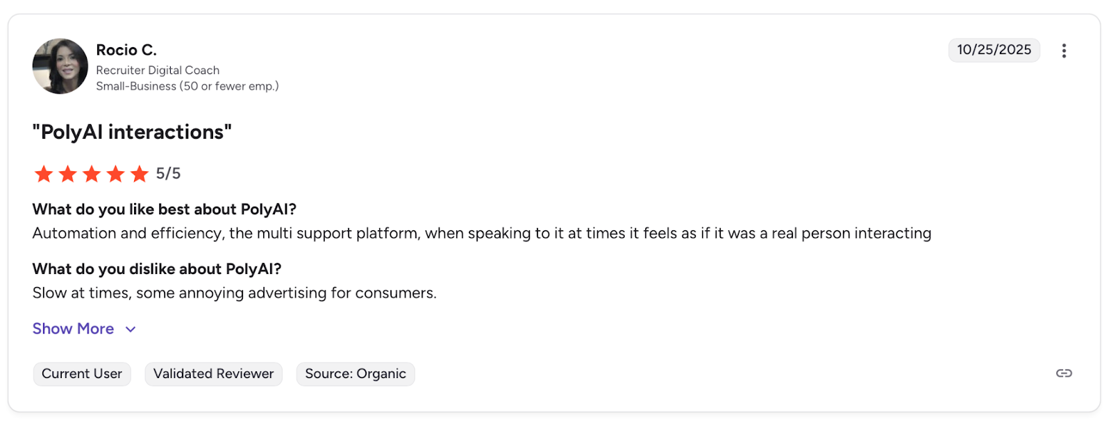Click the 5/5 rating score
This screenshot has width=1111, height=421.
(168, 173)
